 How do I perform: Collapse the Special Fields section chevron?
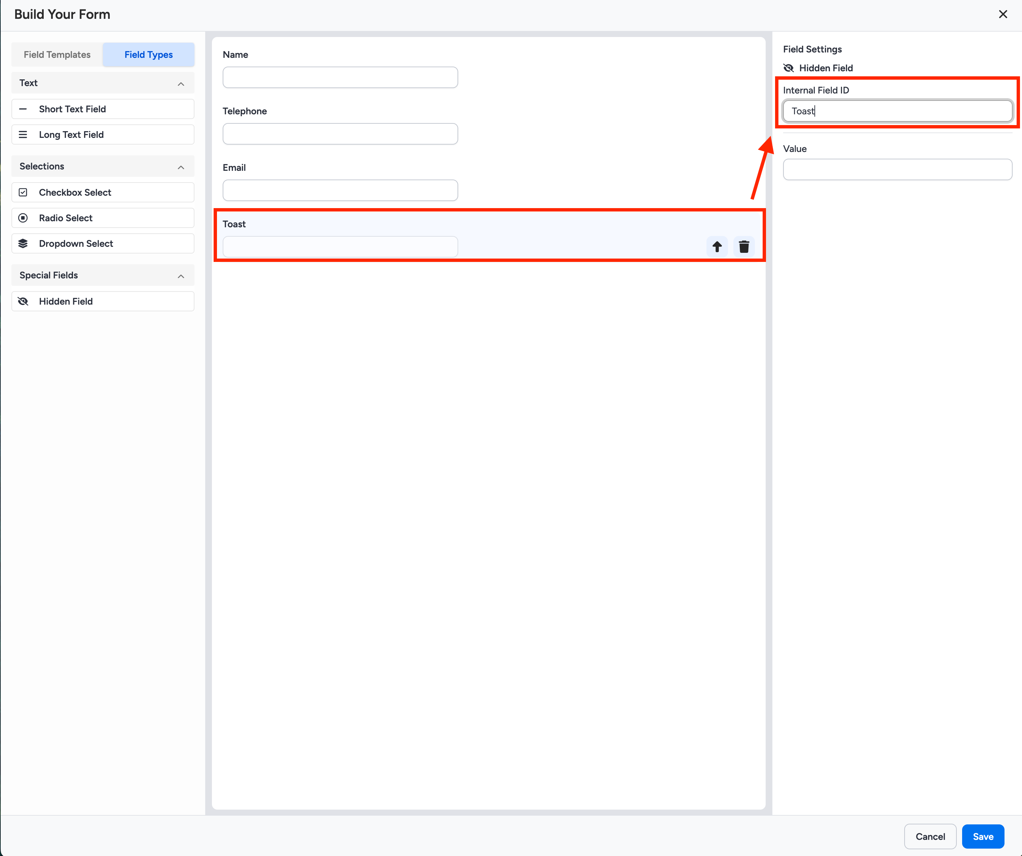pos(181,276)
